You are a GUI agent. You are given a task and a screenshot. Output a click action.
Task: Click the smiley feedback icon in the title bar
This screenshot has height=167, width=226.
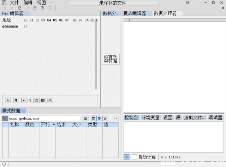click(188, 3)
